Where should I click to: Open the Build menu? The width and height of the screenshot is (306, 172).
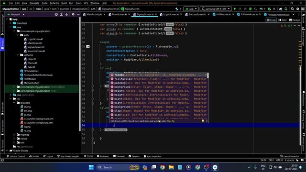coord(64,3)
